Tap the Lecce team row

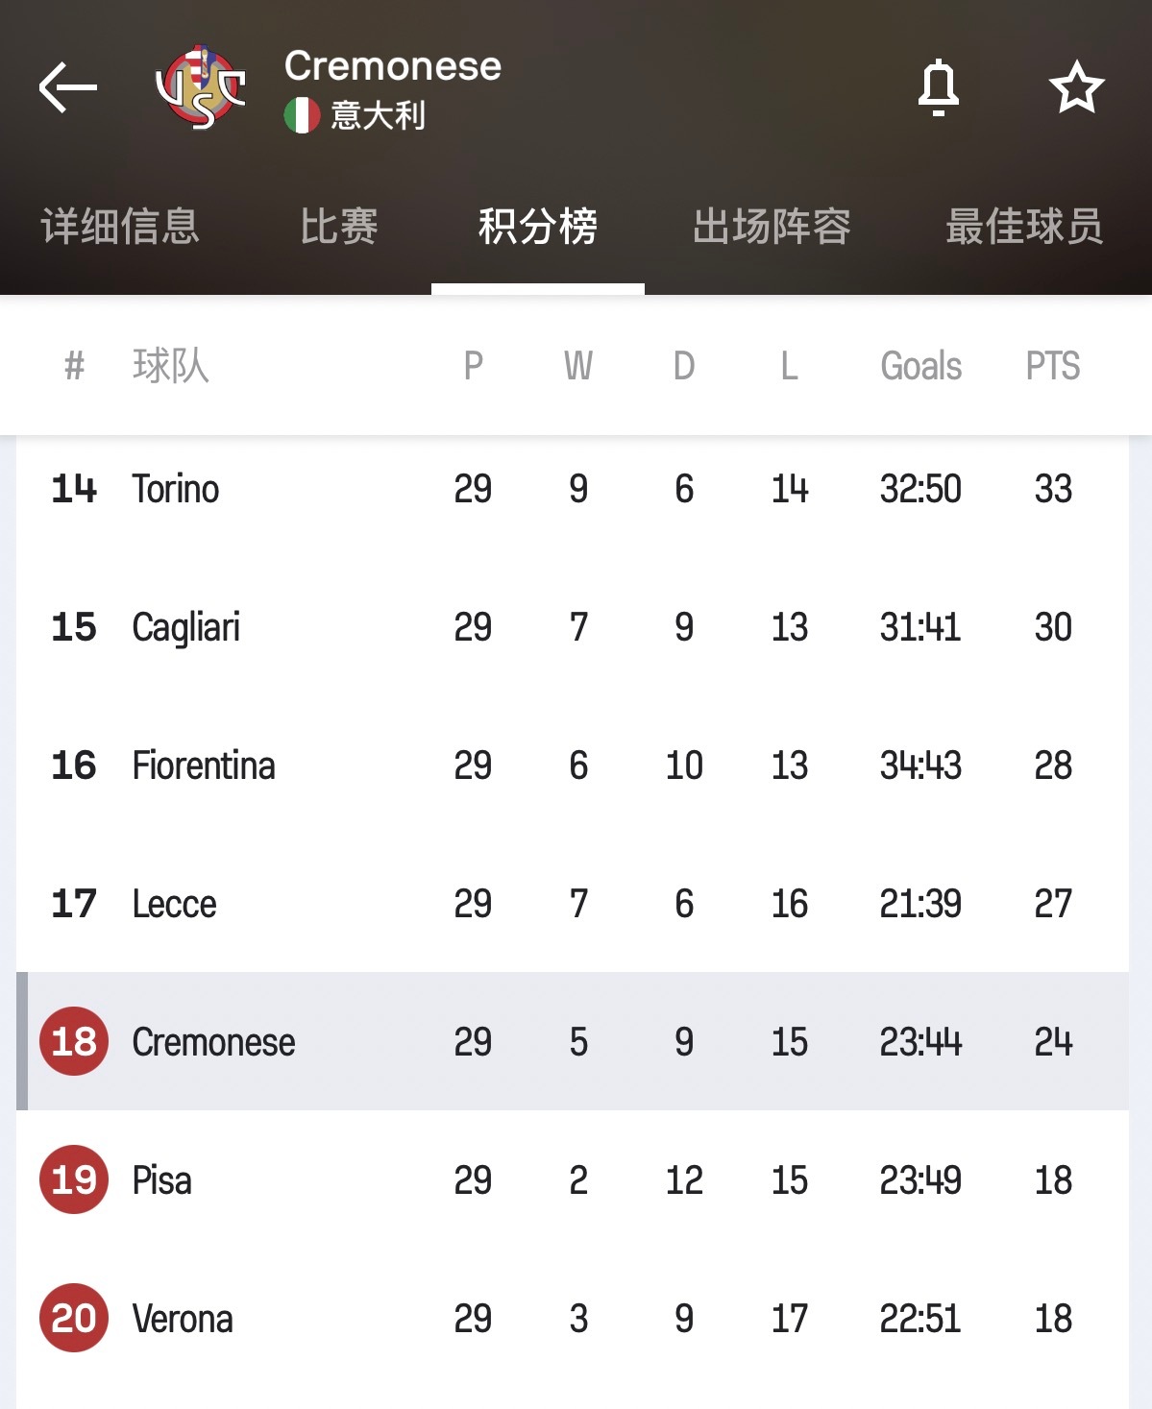click(x=175, y=904)
